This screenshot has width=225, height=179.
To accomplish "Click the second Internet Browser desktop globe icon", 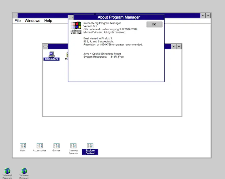I will (24, 173).
